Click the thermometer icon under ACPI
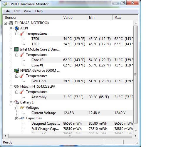The width and height of the screenshot is (188, 147). point(22,34)
